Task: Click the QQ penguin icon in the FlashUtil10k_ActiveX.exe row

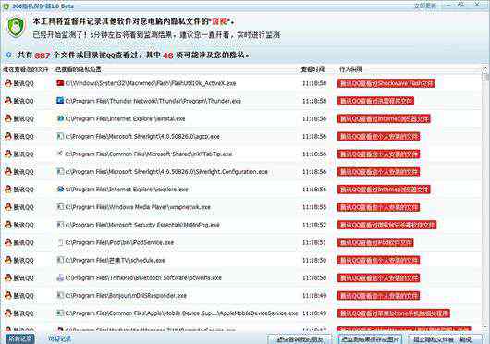Action: (8, 83)
